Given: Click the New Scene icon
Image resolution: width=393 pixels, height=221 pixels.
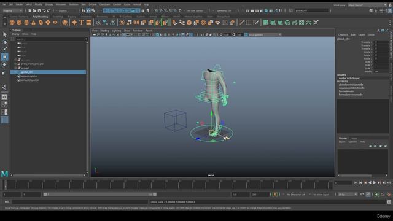Looking at the screenshot, I should point(29,10).
